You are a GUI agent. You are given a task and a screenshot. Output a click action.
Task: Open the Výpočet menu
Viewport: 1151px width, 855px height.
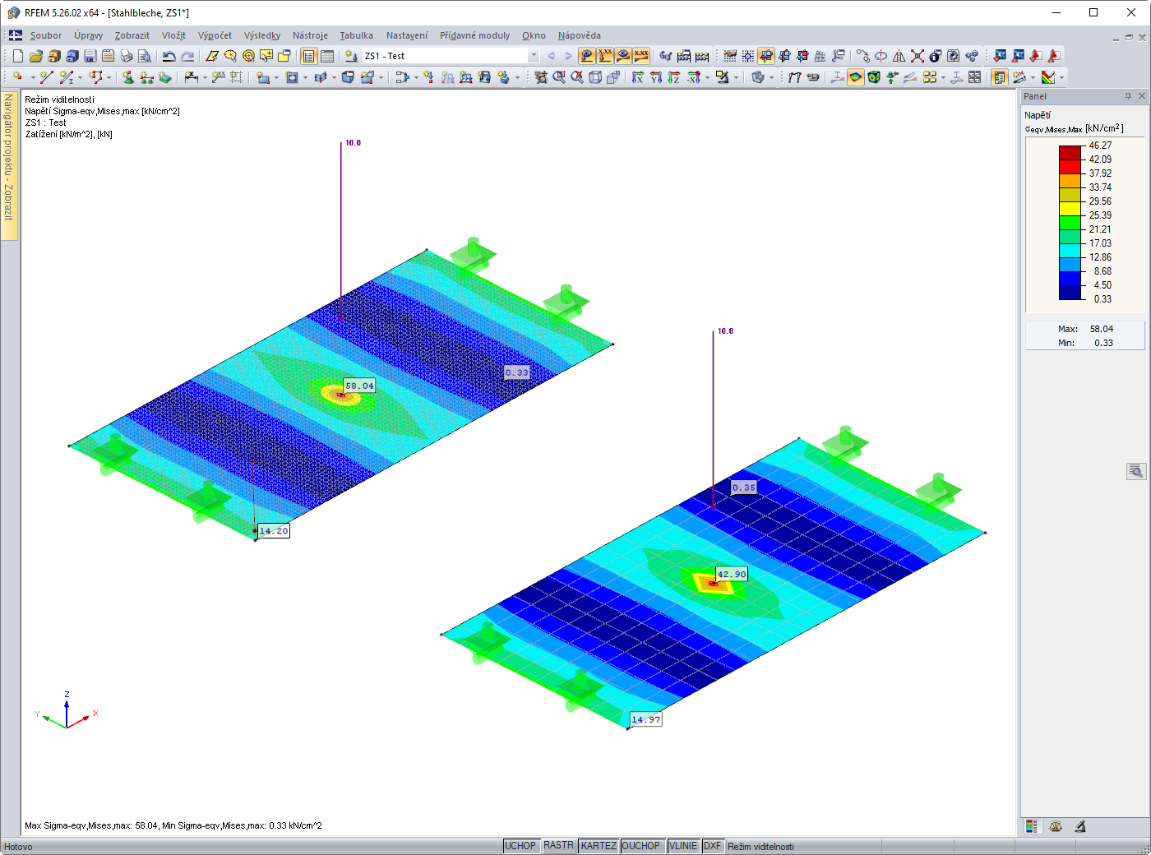pos(215,35)
